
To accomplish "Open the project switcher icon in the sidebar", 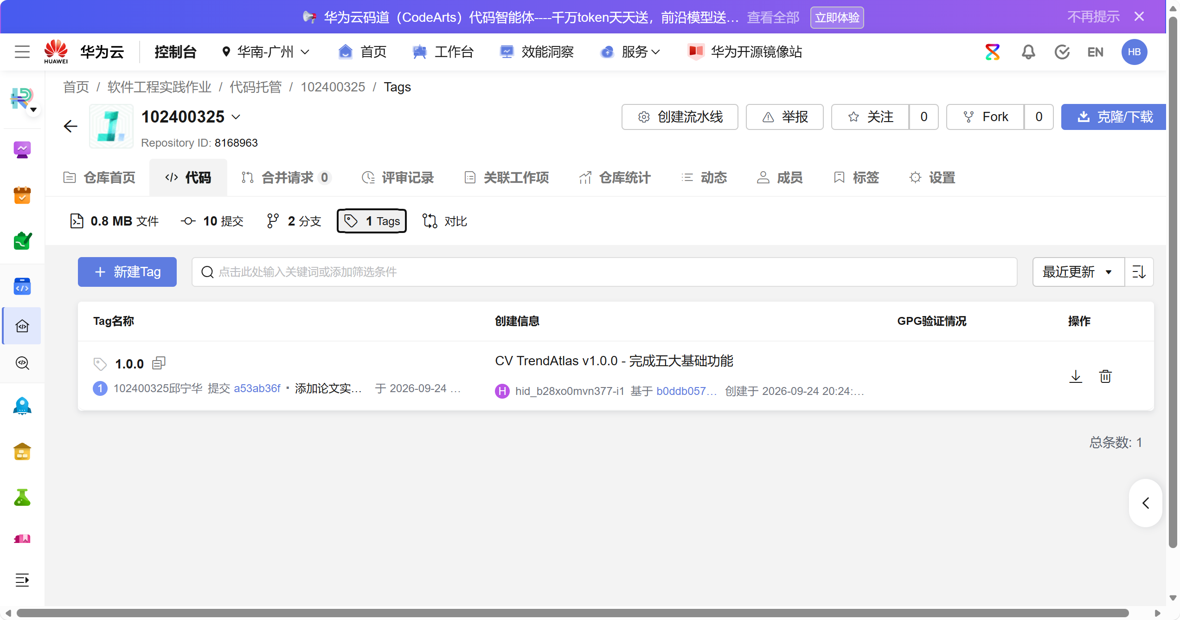I will coord(22,99).
